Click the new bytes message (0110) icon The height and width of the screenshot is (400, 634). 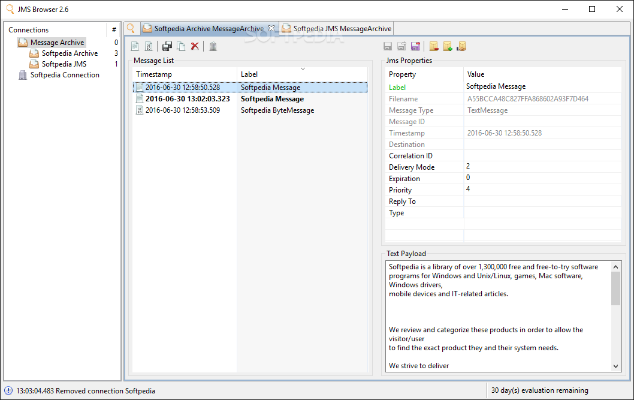149,47
